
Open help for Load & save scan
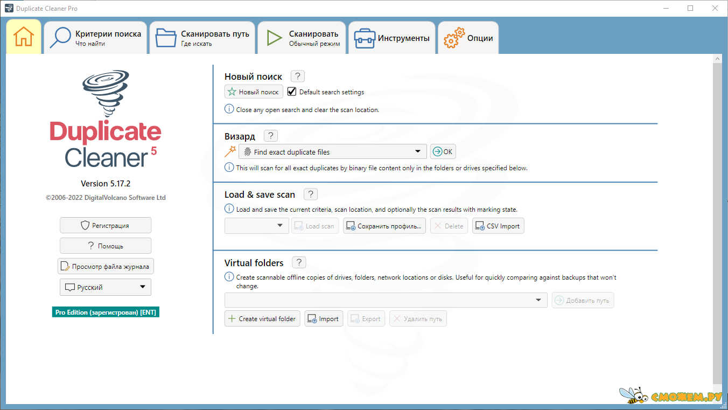point(311,194)
